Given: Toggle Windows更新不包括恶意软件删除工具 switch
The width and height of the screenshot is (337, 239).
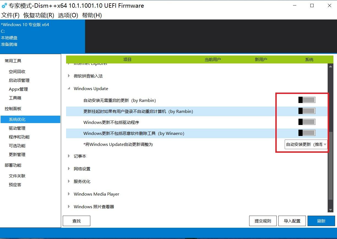Looking at the screenshot, I should pos(307,133).
